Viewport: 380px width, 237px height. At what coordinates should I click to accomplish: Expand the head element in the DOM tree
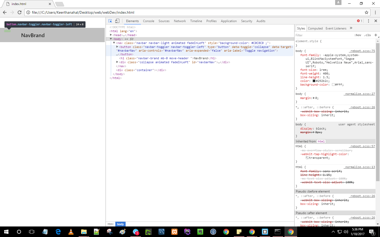(x=111, y=35)
